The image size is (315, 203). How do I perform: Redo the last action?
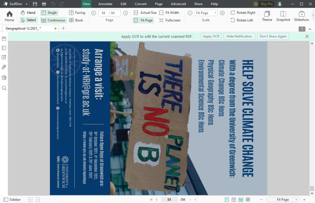[62, 4]
